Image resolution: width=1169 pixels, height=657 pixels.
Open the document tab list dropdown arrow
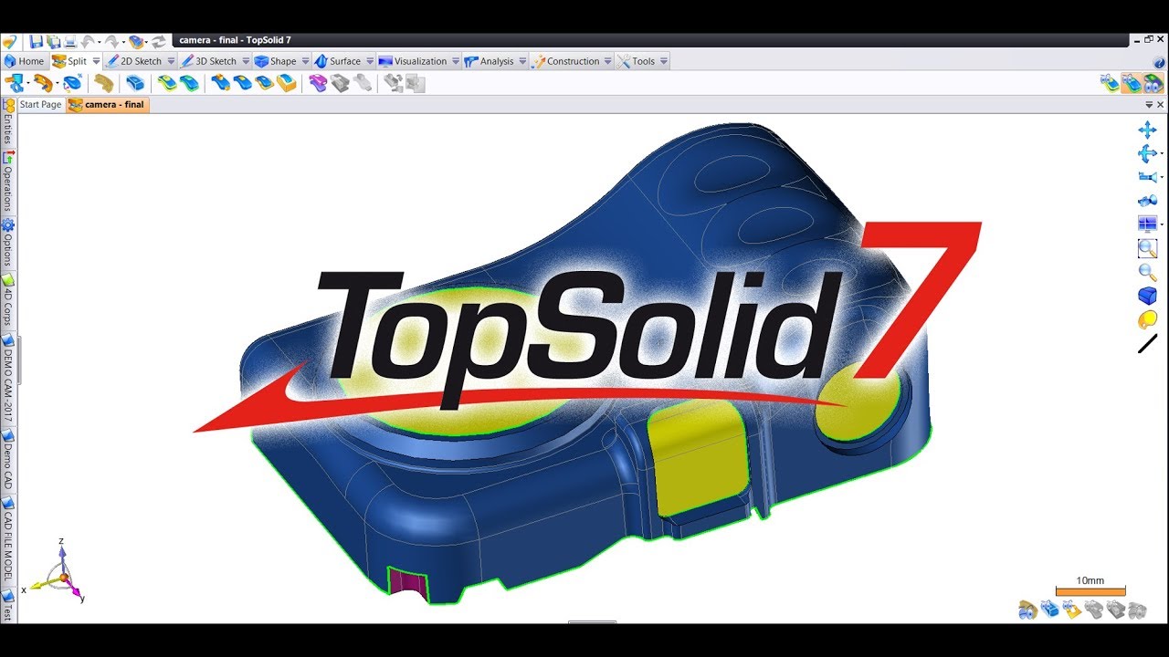point(1149,105)
